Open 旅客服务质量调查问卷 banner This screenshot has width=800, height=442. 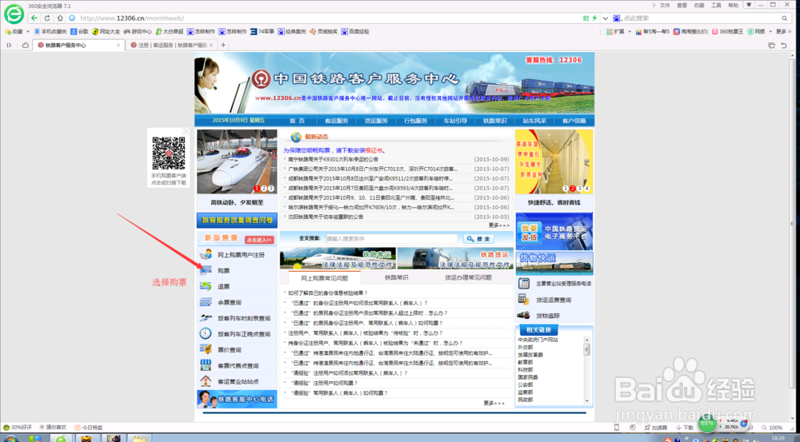[237, 221]
